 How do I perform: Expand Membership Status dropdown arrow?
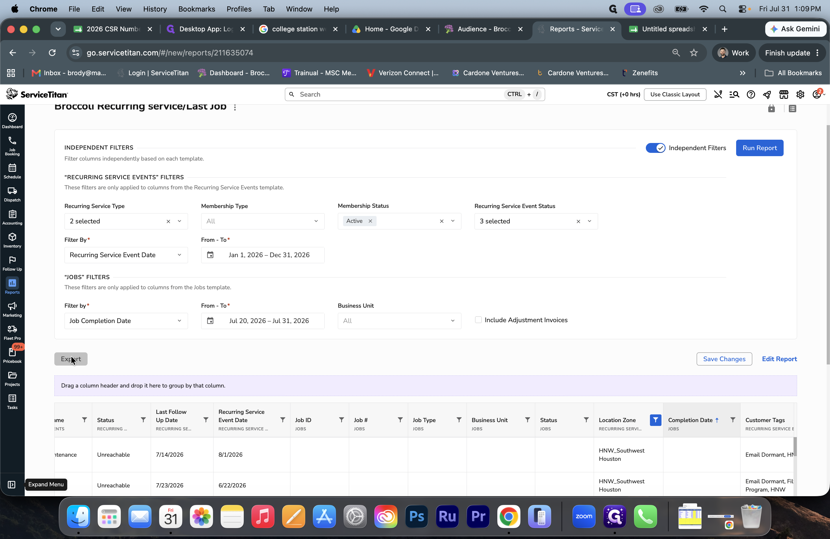coord(453,221)
